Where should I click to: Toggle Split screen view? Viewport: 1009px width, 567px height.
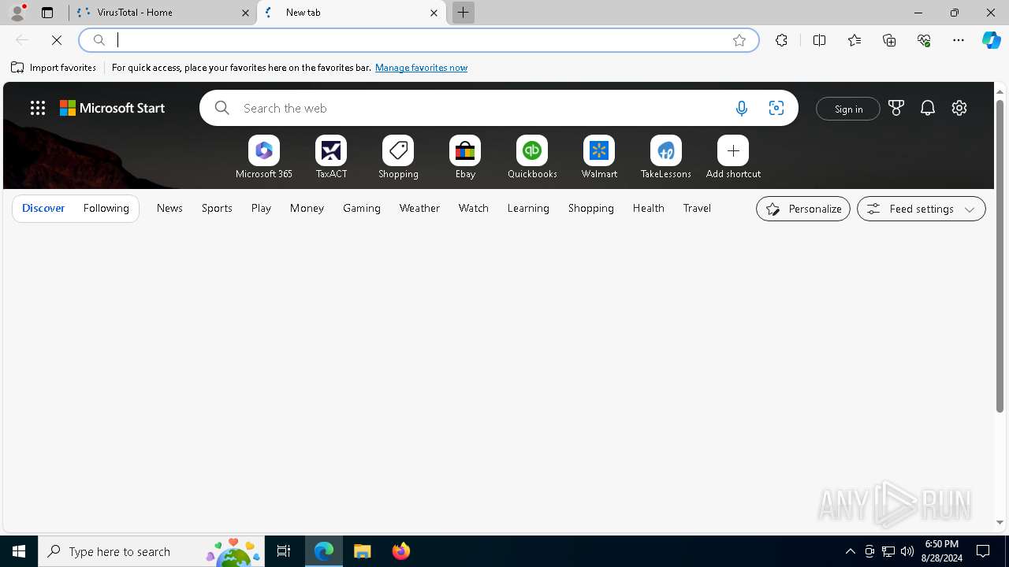(819, 40)
